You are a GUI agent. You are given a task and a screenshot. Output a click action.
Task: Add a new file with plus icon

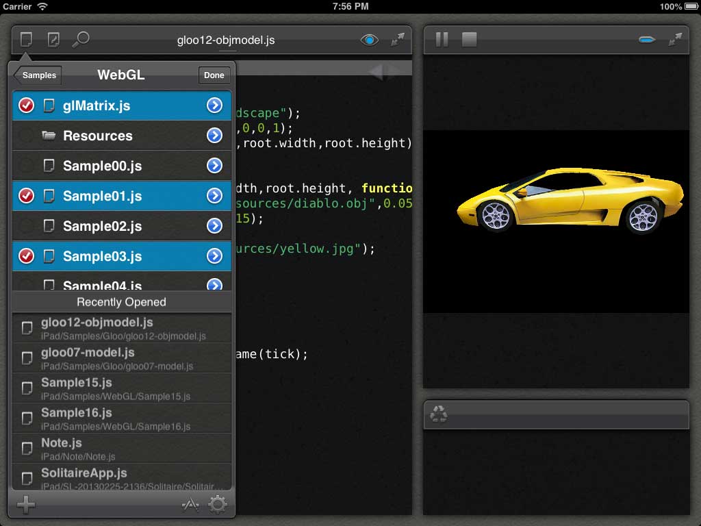[26, 505]
